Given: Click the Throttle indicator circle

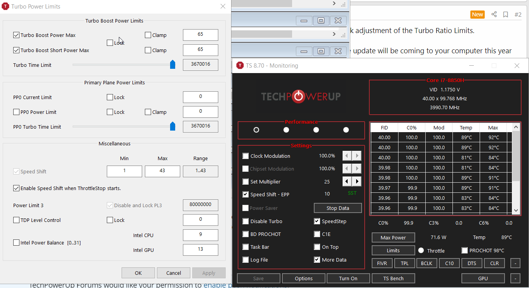Looking at the screenshot, I should (x=421, y=251).
